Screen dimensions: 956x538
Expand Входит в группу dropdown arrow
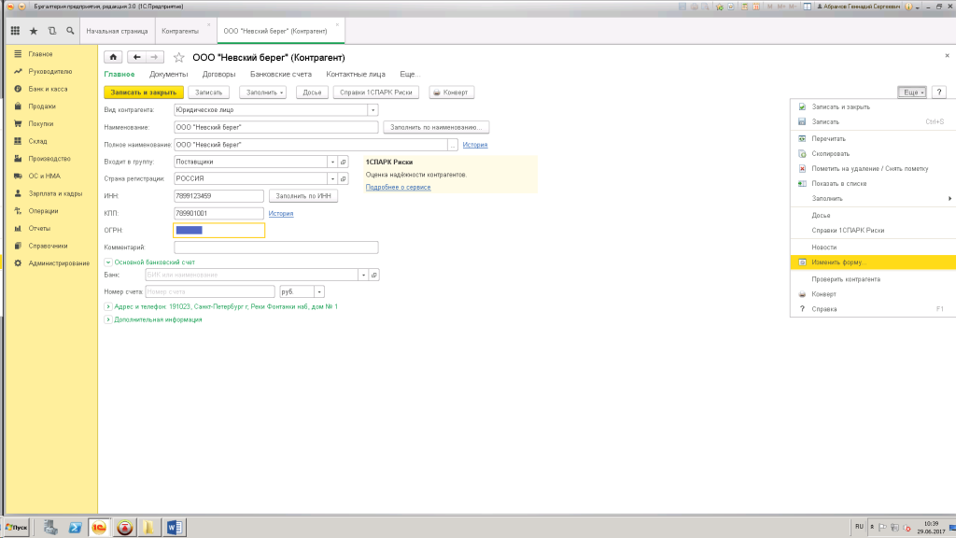[x=332, y=162]
